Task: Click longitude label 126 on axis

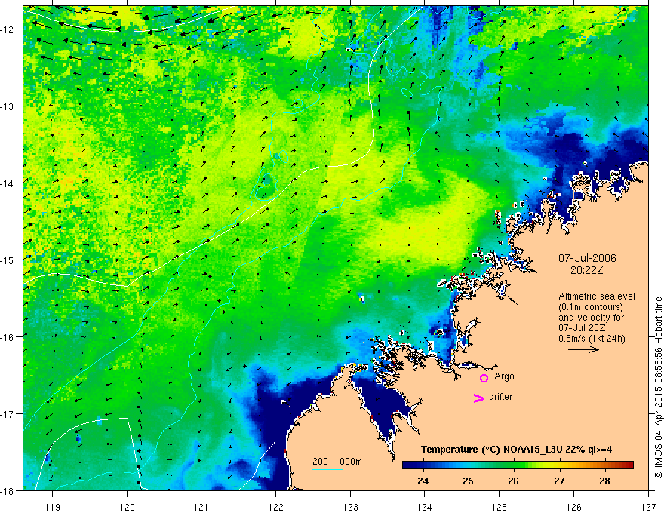Action: (x=573, y=507)
